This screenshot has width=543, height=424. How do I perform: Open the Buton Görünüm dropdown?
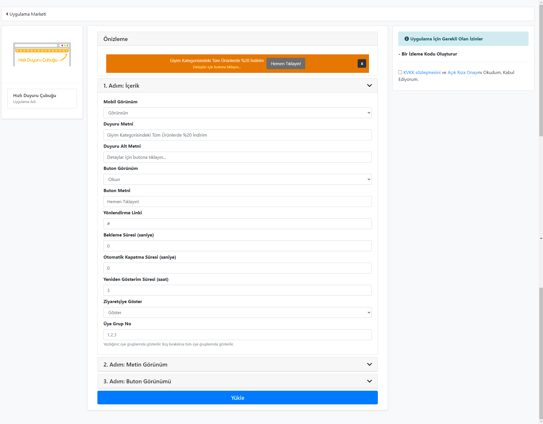[237, 180]
